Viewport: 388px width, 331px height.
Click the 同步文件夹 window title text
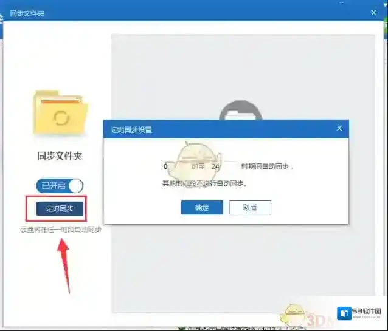click(x=27, y=13)
